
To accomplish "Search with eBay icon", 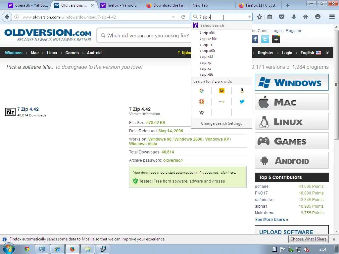I will 221,102.
